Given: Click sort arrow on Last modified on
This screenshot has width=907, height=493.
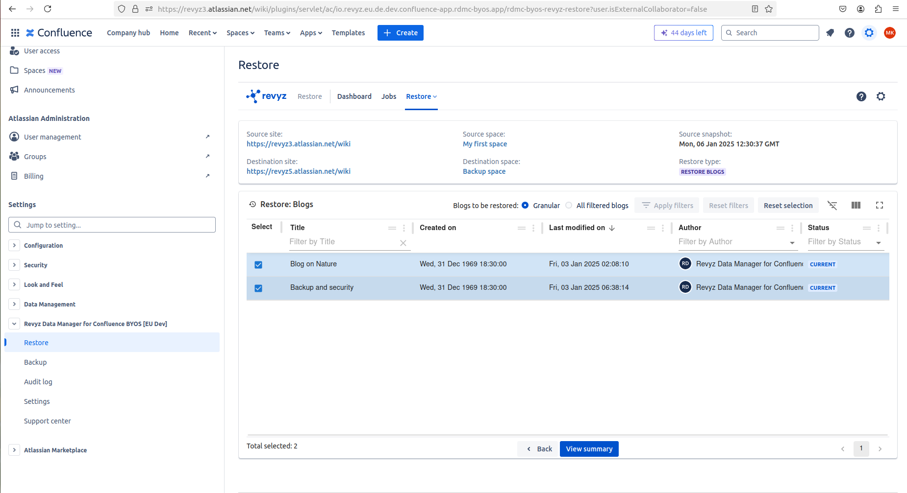Looking at the screenshot, I should click(x=612, y=228).
